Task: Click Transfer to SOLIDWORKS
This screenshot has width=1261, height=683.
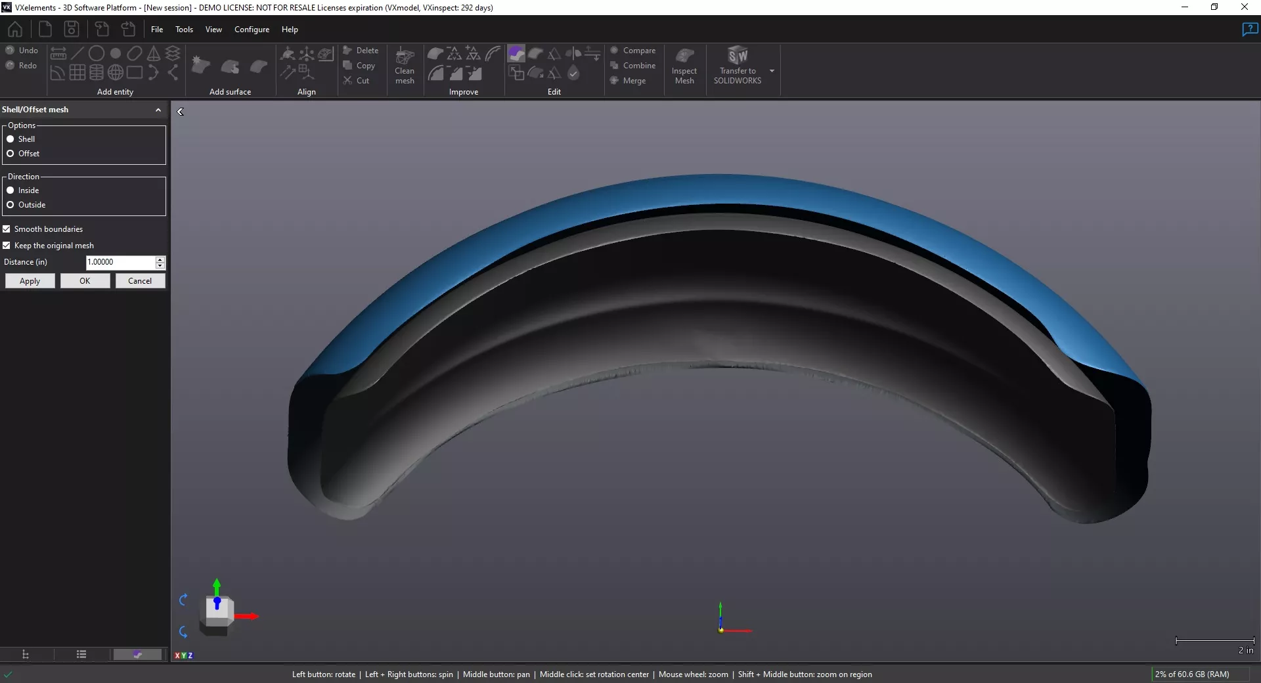Action: pyautogui.click(x=738, y=65)
